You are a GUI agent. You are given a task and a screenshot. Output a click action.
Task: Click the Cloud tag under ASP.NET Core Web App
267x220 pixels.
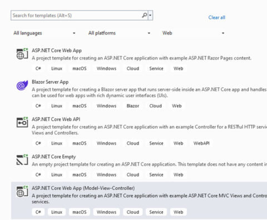(133, 68)
